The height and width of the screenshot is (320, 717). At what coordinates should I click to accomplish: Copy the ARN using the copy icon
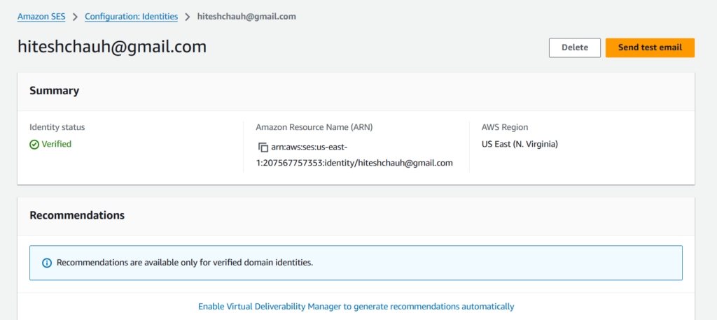pyautogui.click(x=263, y=147)
